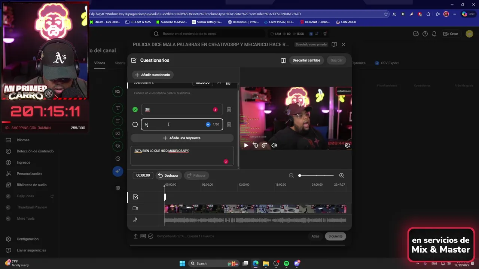479x269 pixels.
Task: Mark SIII as the correct answer
Action: (x=135, y=109)
